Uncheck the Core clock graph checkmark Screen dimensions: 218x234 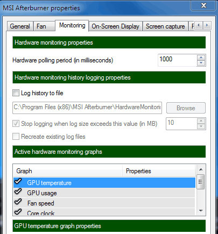(18, 212)
